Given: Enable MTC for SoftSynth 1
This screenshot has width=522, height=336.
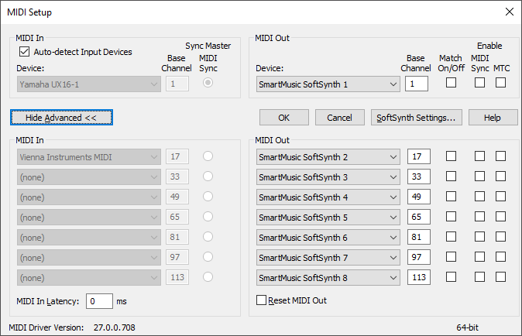Looking at the screenshot, I should tap(500, 84).
